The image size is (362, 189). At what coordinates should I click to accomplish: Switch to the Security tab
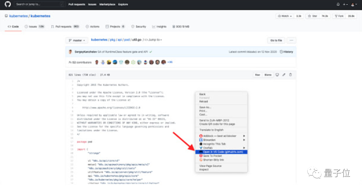tap(138, 27)
